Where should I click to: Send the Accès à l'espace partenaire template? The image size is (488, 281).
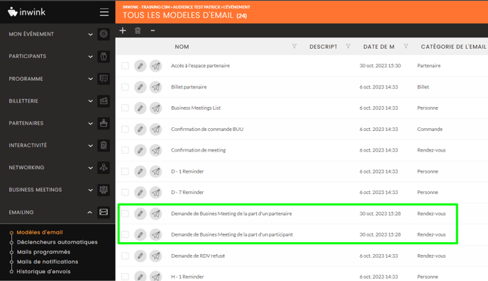pyautogui.click(x=156, y=66)
